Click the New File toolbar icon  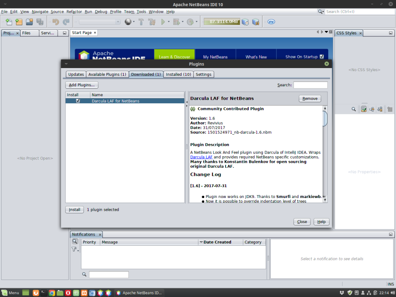(x=9, y=22)
